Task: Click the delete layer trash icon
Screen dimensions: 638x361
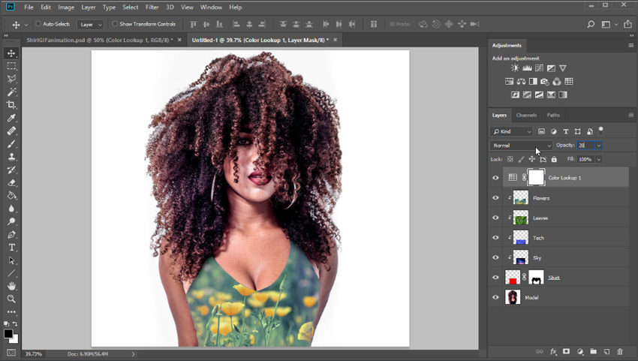Action: (620, 352)
